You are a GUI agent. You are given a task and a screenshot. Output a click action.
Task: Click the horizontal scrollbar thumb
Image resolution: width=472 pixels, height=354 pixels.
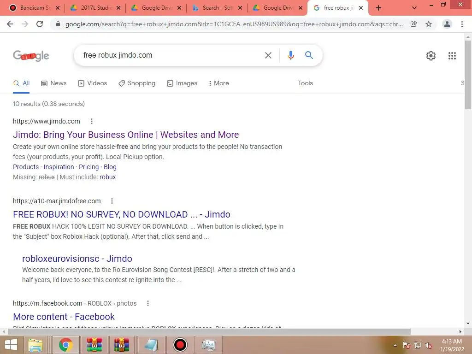pos(209,331)
